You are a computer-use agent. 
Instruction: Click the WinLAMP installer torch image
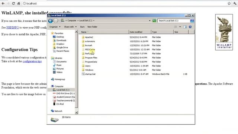click(224, 32)
